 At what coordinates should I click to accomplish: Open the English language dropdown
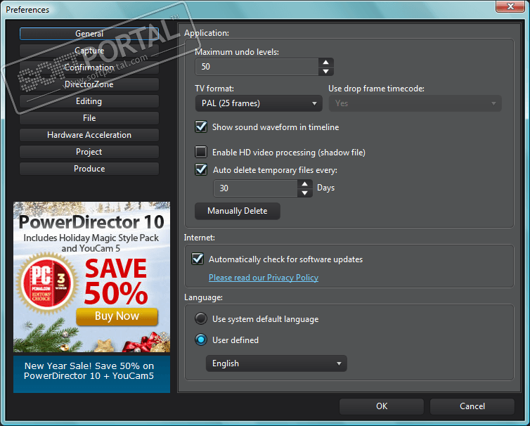coord(276,363)
